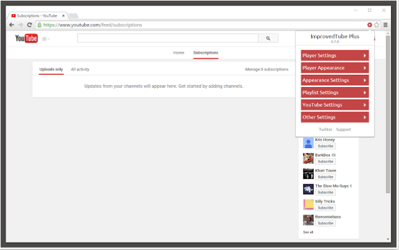Subscribe to Silly Tricks

point(325,208)
